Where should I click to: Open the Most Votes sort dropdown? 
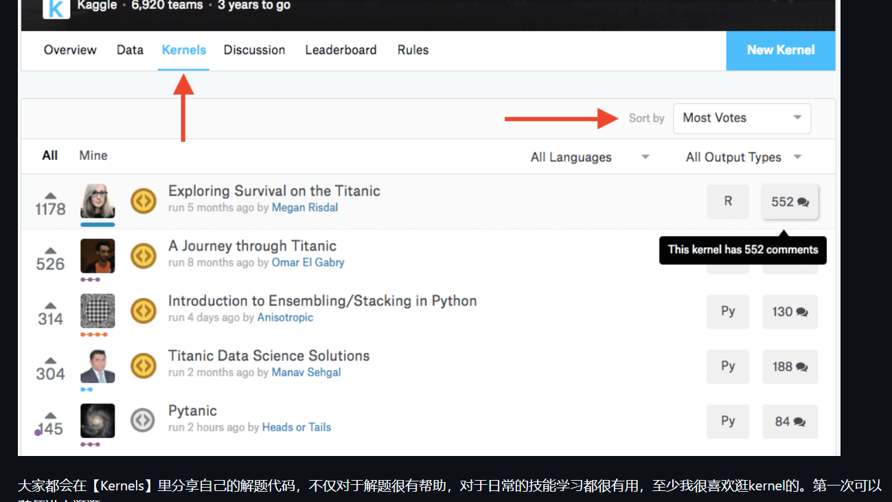tap(742, 118)
